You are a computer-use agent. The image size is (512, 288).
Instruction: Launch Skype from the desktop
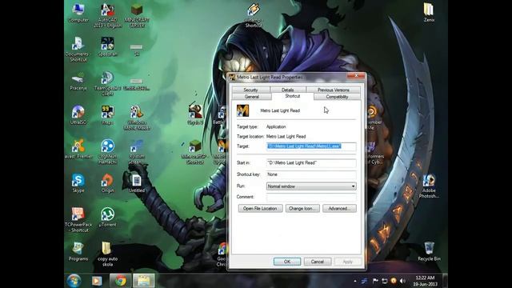pos(78,183)
